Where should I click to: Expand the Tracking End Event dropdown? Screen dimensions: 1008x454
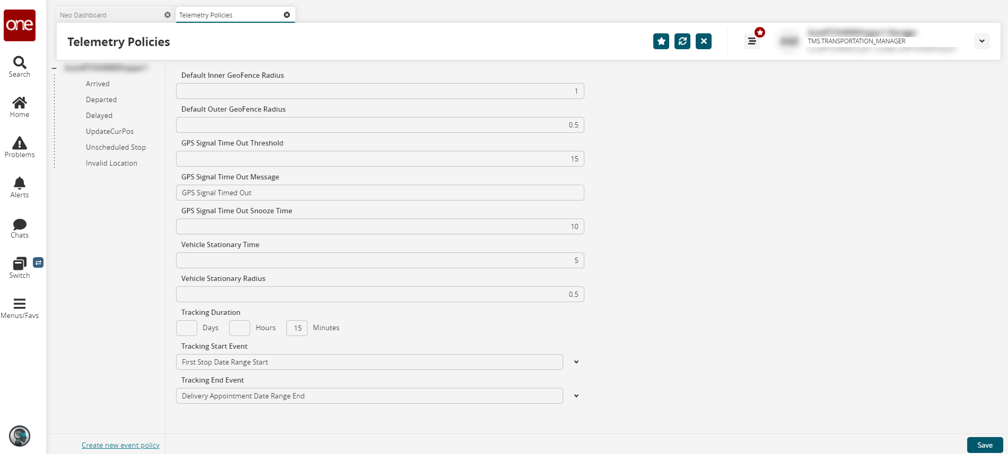point(576,396)
